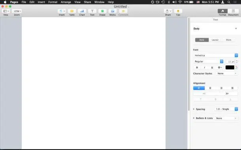Viewport: 241px width, 150px height.
Task: Insert a Shape from the toolbar
Action: tap(102, 11)
